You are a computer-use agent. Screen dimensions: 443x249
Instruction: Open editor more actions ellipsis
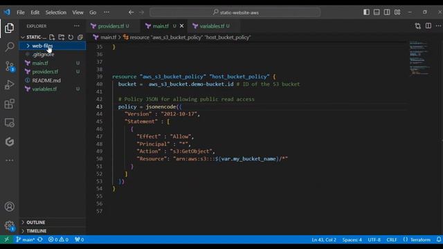(x=438, y=26)
